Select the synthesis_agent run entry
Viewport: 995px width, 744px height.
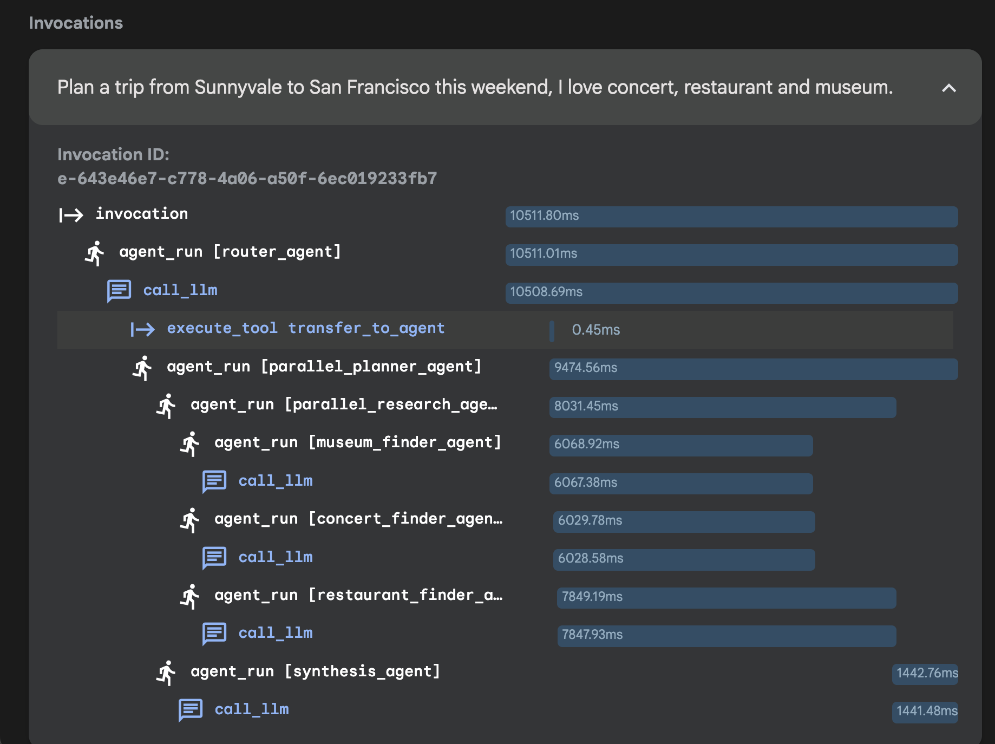315,671
